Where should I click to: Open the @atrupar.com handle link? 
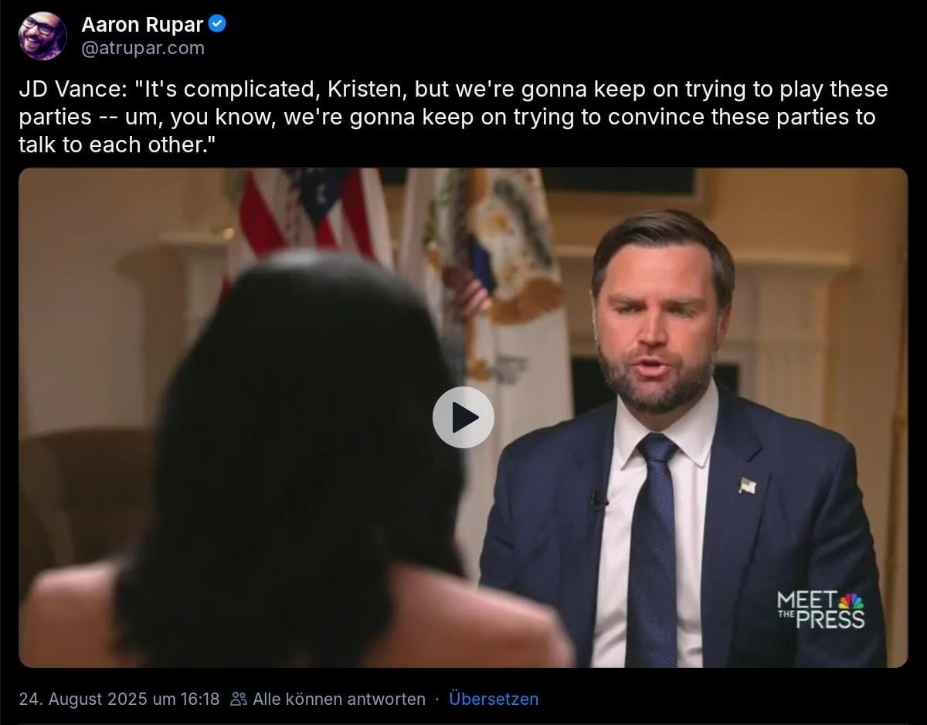click(143, 48)
